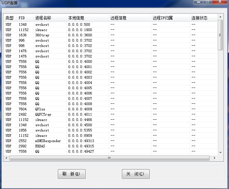Screen dimensions: 229x189
Task: Click the 连接状态 column header
Action: [204, 18]
